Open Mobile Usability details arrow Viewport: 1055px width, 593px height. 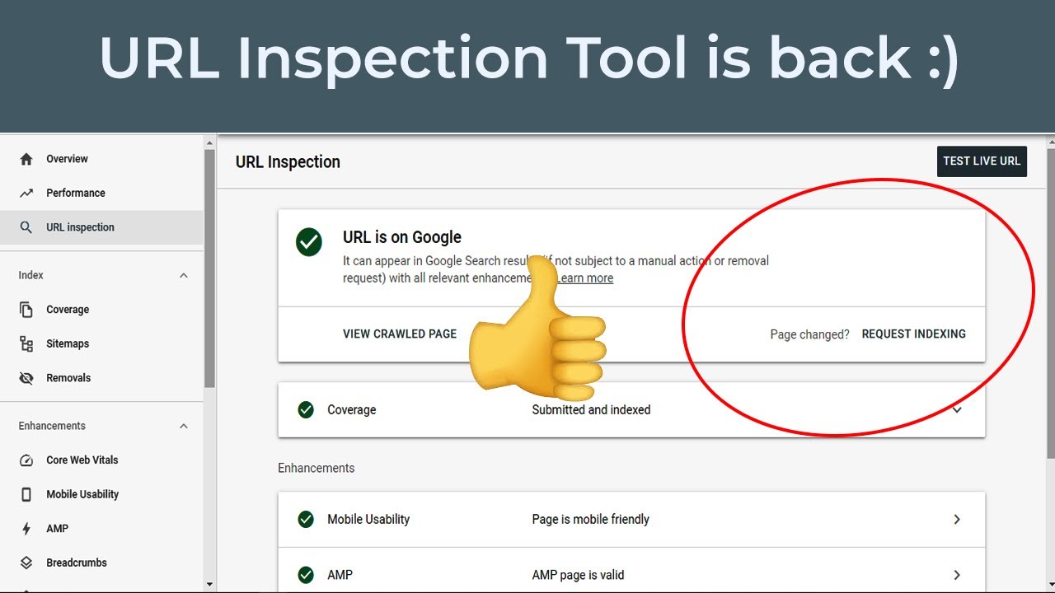[957, 519]
